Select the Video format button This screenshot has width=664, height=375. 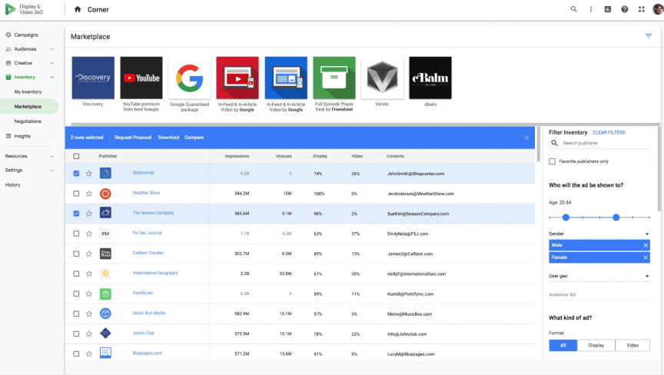(x=632, y=345)
